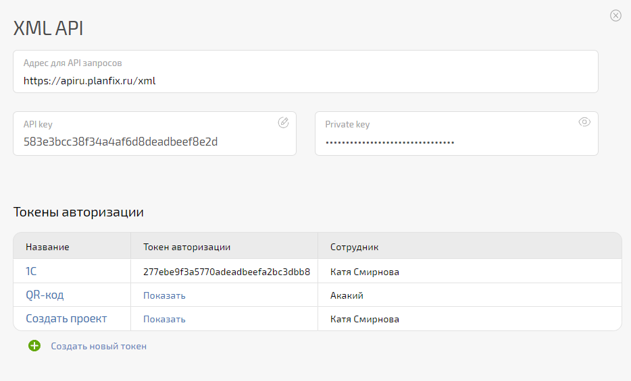The height and width of the screenshot is (381, 631).
Task: Show token for the QR-код row
Action: [x=164, y=295]
